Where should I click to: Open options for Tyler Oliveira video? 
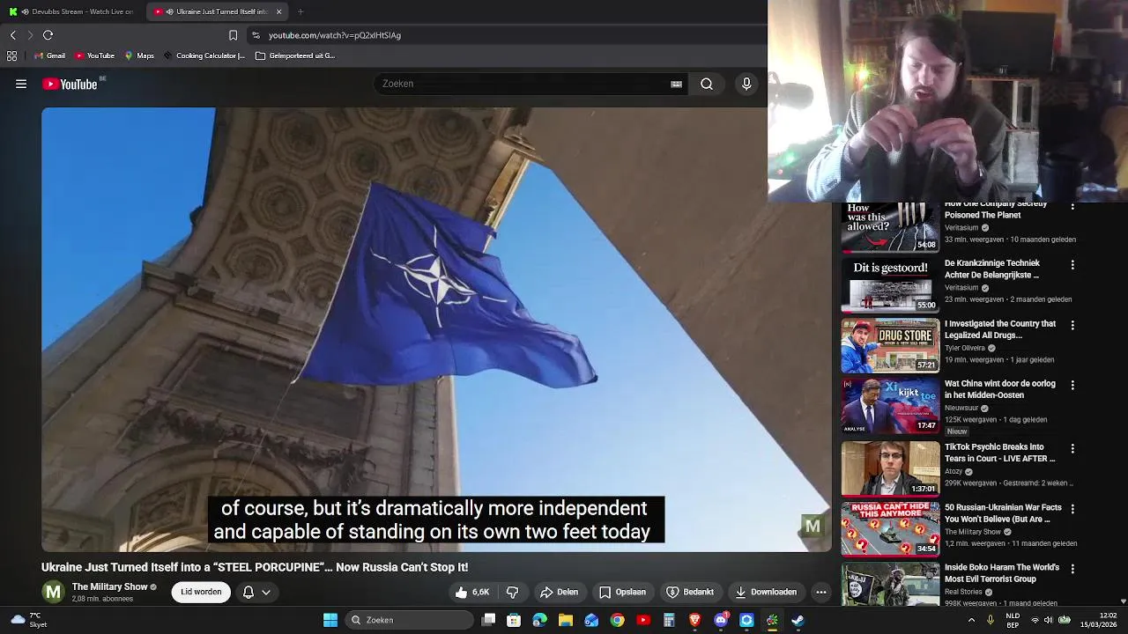(1072, 325)
